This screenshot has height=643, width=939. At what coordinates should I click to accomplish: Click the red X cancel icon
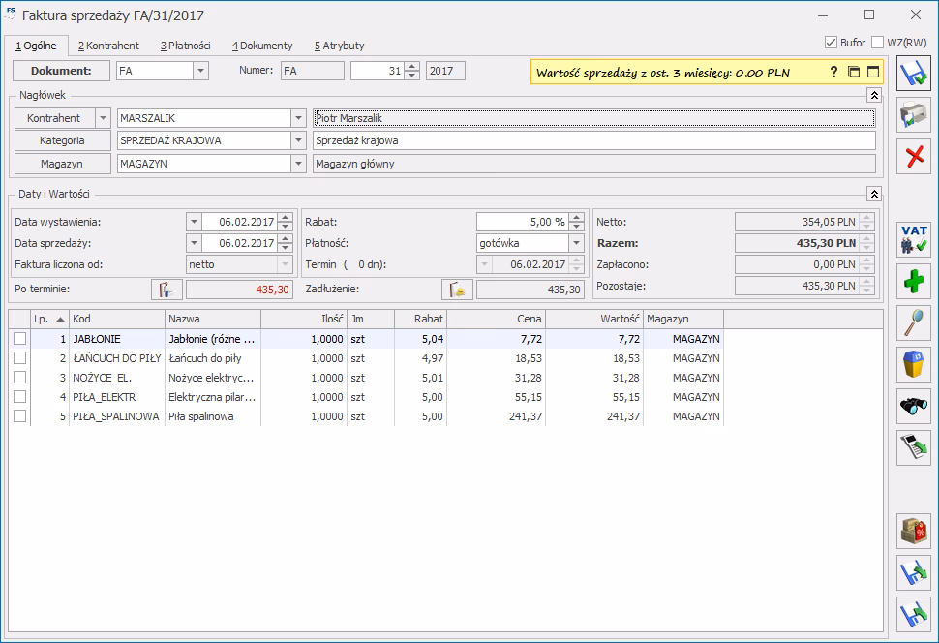point(914,157)
